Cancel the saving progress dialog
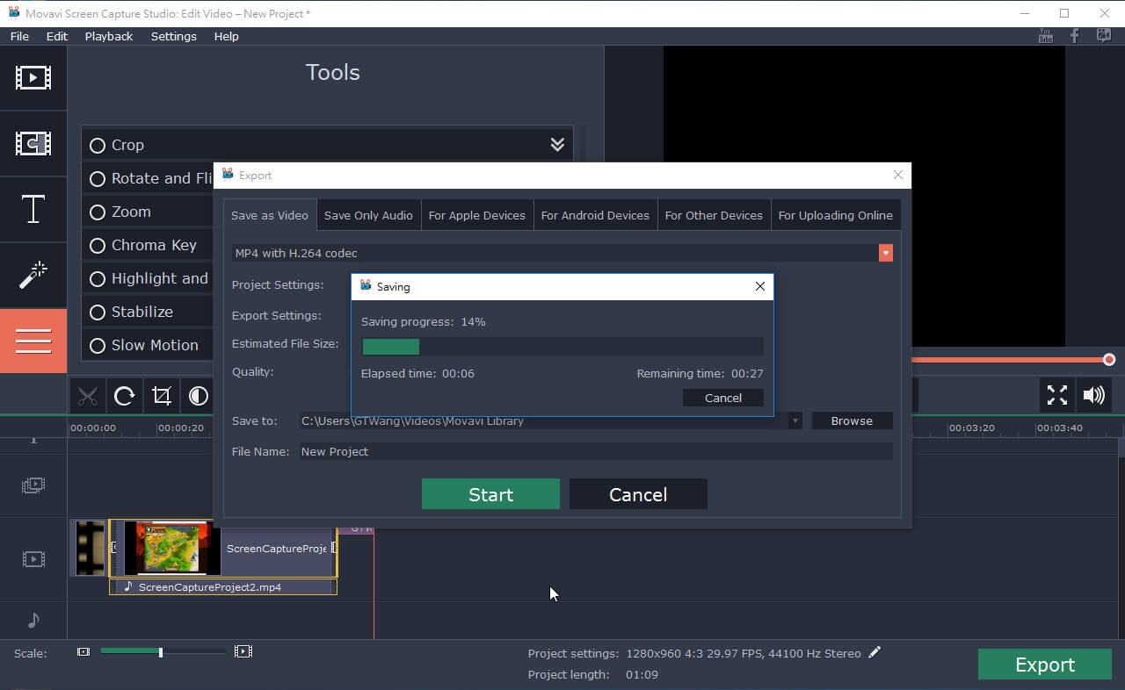 pyautogui.click(x=722, y=398)
